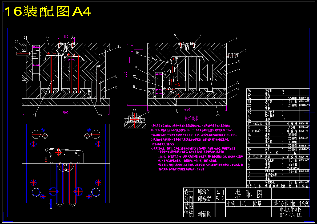Select the "共16张" sheet count cell
The image size is (317, 224).
click(282, 203)
